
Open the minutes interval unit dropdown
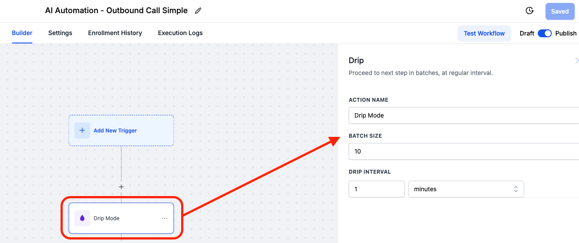pos(466,189)
